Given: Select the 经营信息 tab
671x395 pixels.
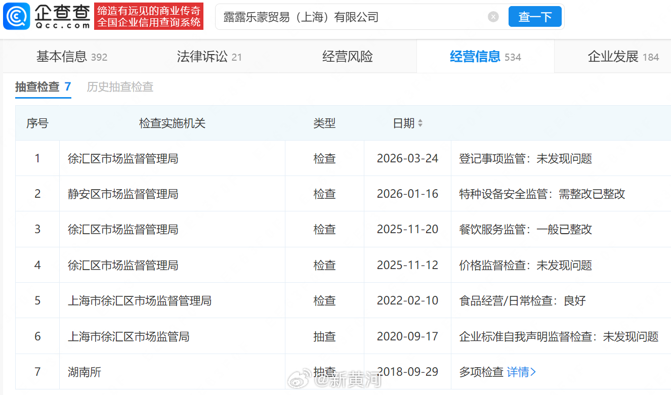Looking at the screenshot, I should 485,57.
